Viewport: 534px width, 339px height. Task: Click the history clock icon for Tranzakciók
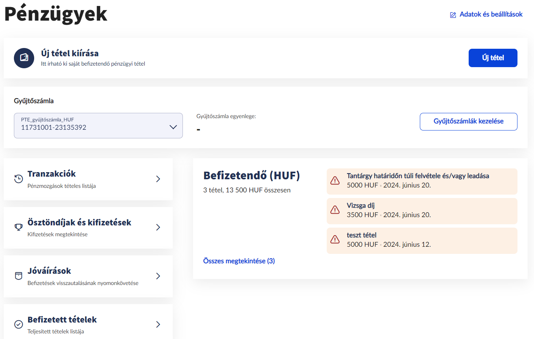[x=18, y=179]
